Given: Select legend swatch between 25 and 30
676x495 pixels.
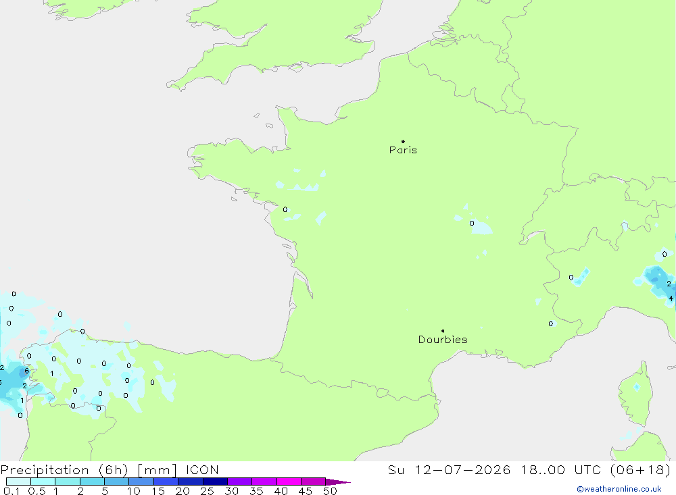Looking at the screenshot, I should coord(215,481).
